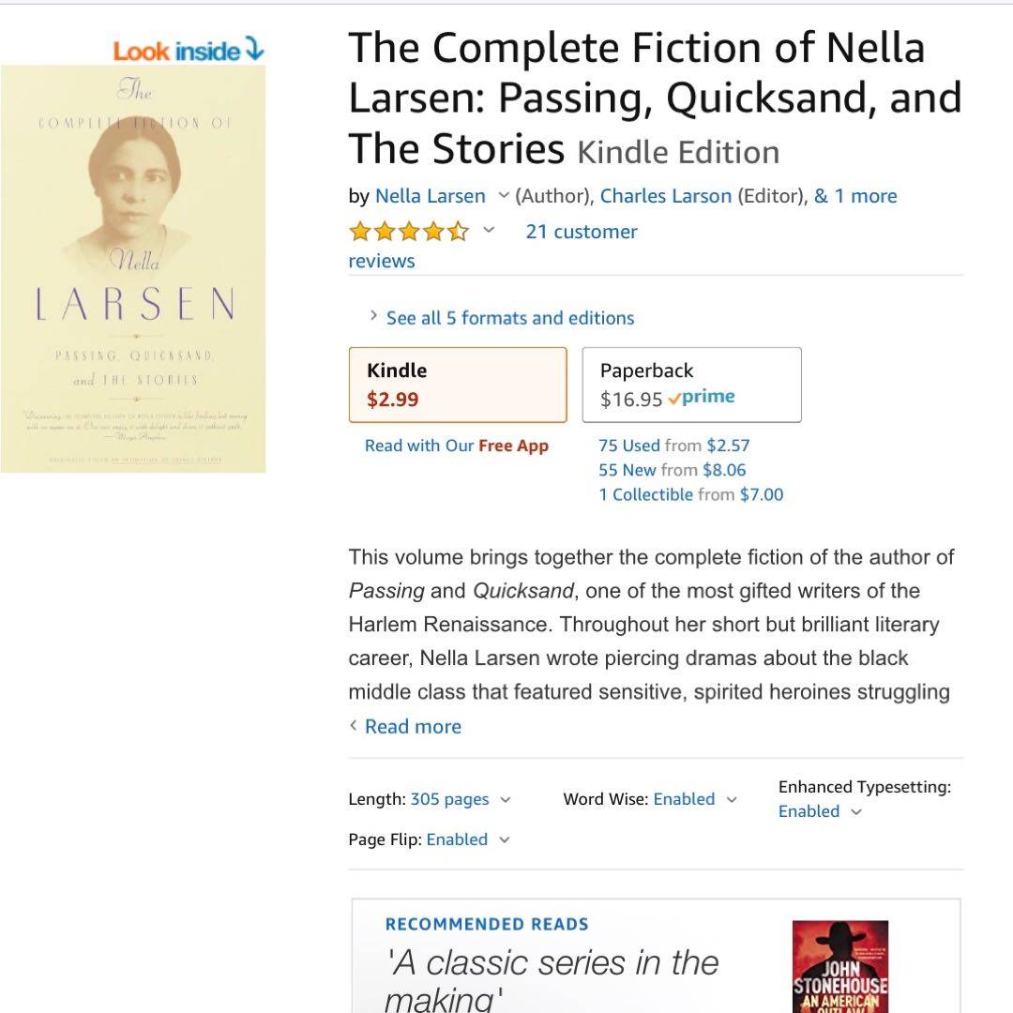Open the star rating breakdown dropdown arrow
The image size is (1013, 1013).
[489, 231]
